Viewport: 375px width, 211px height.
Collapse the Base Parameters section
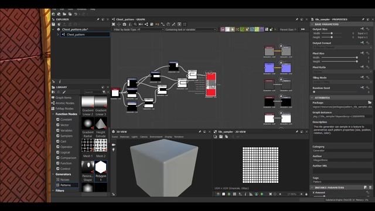312,25
